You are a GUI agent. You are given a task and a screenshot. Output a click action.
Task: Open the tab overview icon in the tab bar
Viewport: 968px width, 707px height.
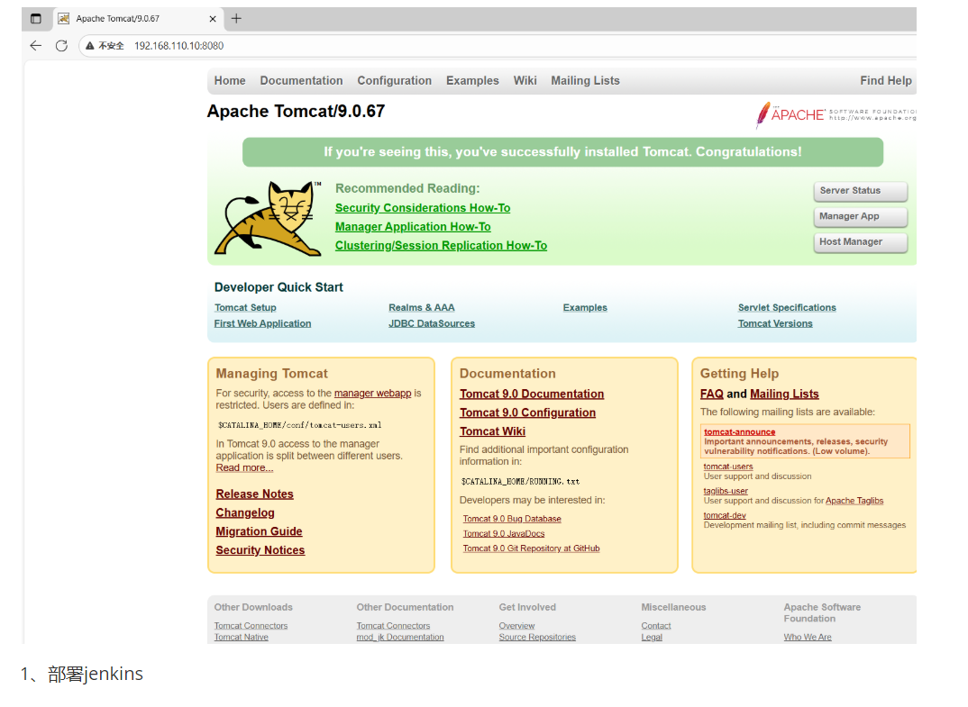[x=36, y=19]
